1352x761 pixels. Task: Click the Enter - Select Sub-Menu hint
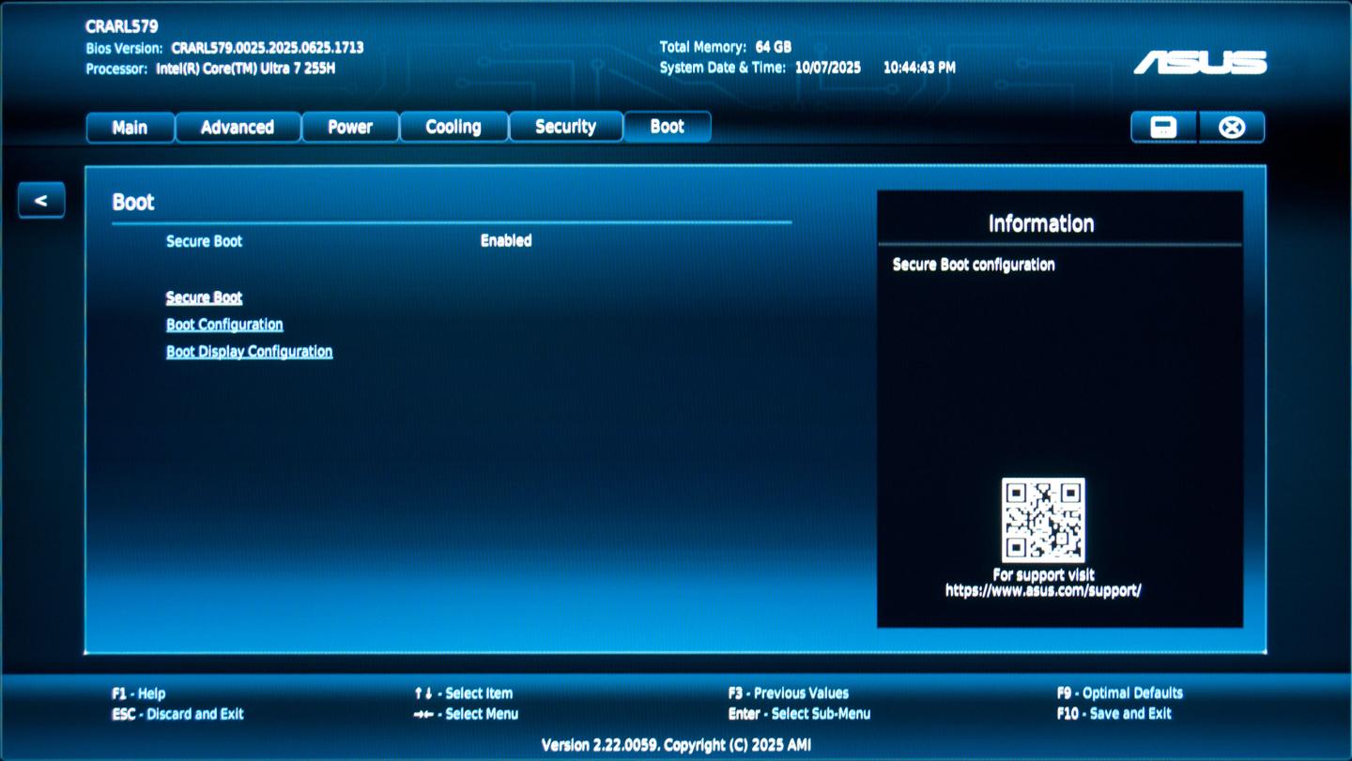(x=799, y=714)
